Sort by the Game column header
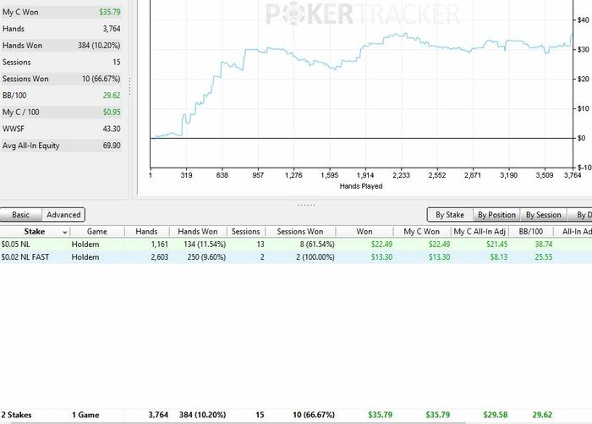The image size is (592, 424). 97,232
